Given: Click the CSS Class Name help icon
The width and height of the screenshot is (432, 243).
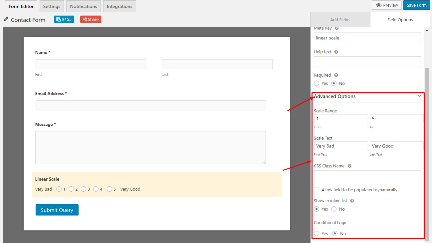Looking at the screenshot, I should [x=349, y=166].
